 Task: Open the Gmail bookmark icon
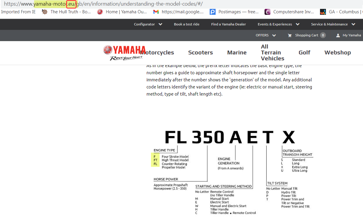pyautogui.click(x=156, y=12)
